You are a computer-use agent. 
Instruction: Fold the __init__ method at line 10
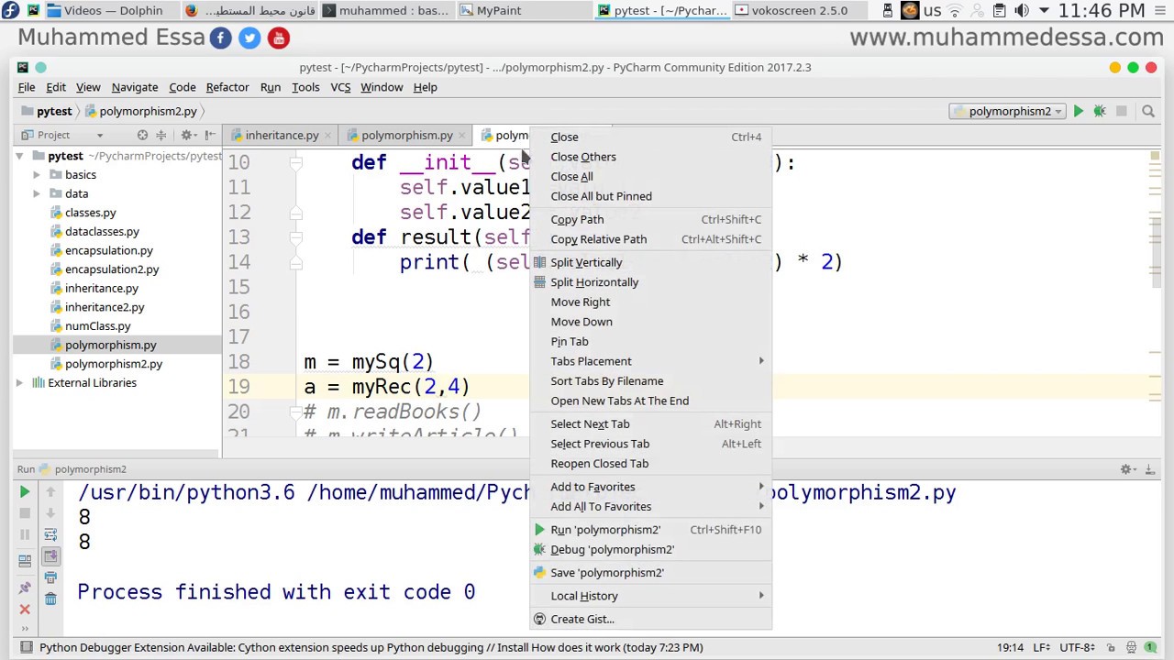coord(295,162)
